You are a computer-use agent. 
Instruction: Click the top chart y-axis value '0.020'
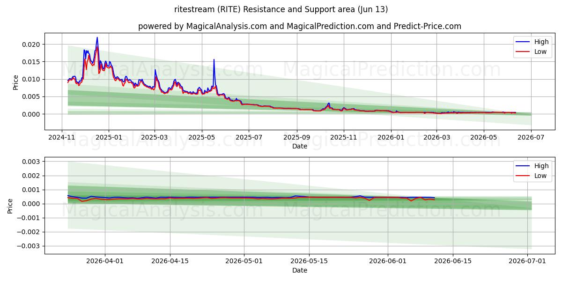pos(32,44)
